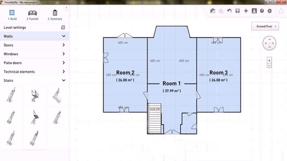
Task: Open Level settings icon
Action: (63, 27)
